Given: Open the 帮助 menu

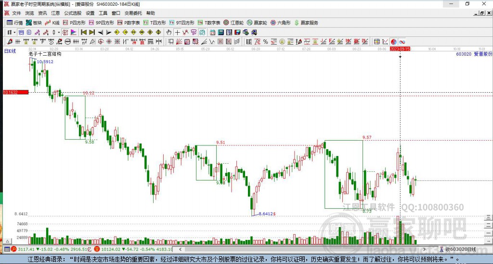Looking at the screenshot, I should [x=151, y=13].
